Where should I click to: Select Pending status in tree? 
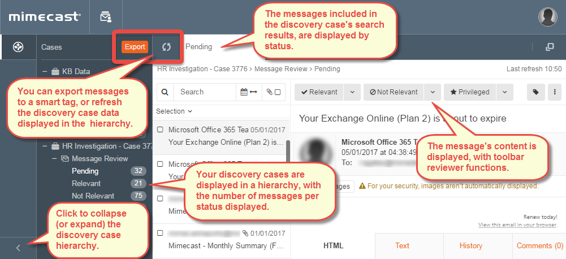click(85, 171)
